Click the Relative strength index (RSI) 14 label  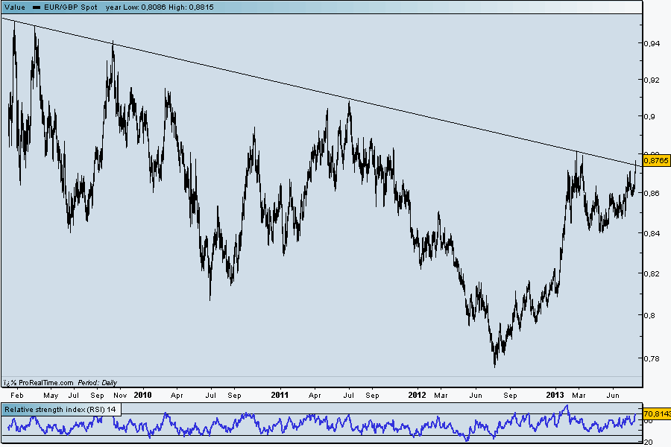pos(60,410)
